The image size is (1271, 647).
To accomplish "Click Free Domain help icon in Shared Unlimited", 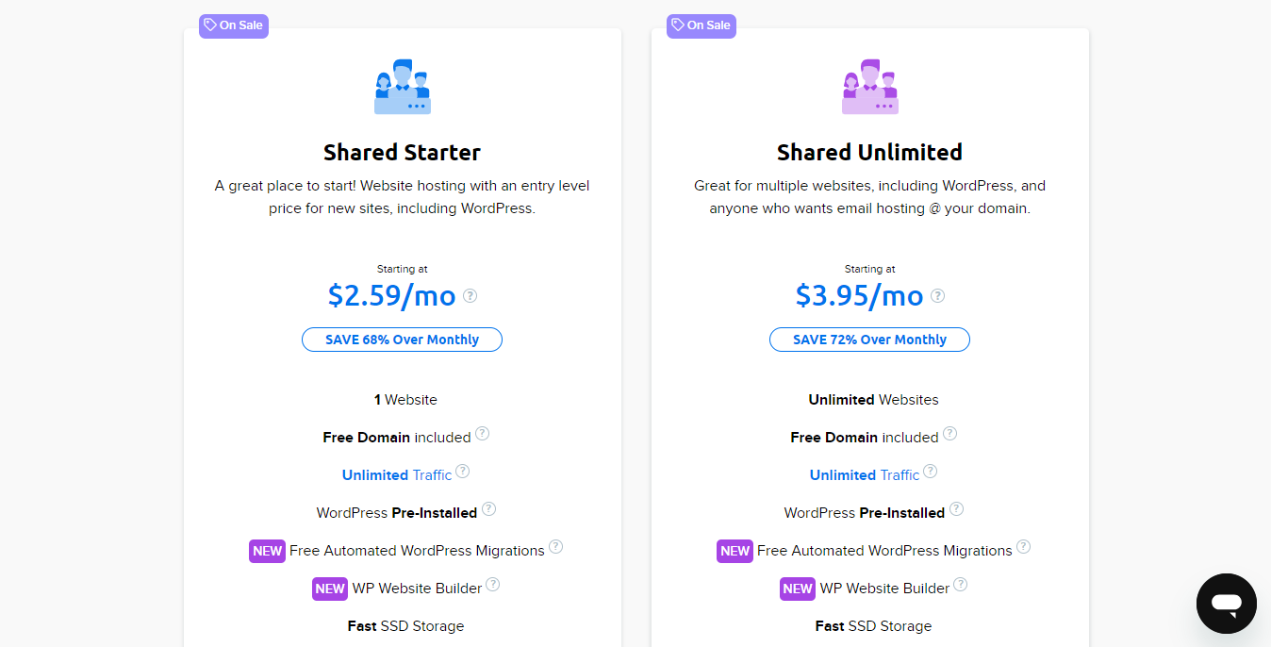I will click(x=949, y=434).
